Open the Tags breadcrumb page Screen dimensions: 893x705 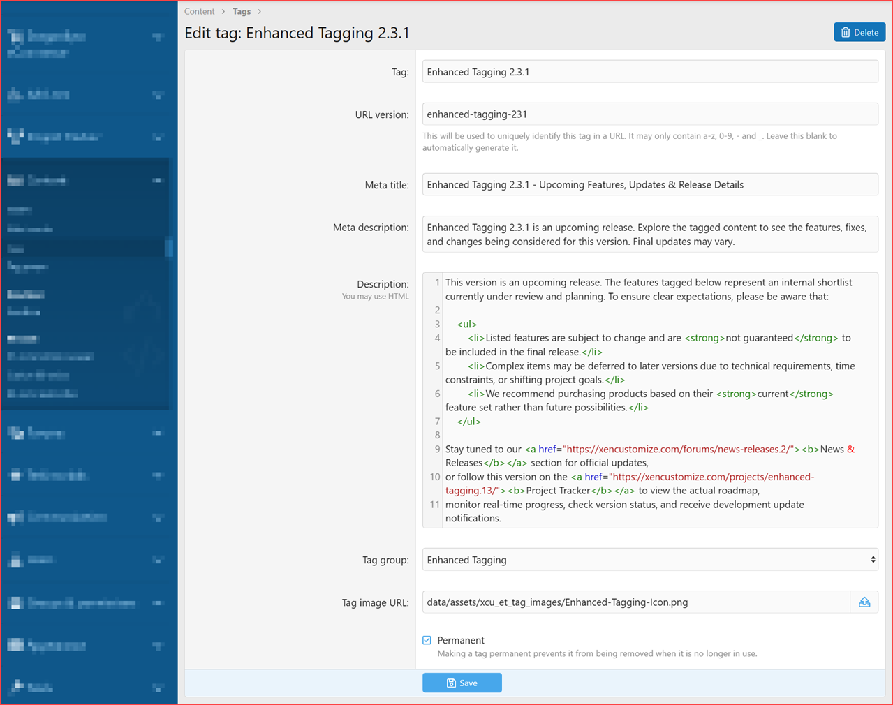(x=241, y=11)
